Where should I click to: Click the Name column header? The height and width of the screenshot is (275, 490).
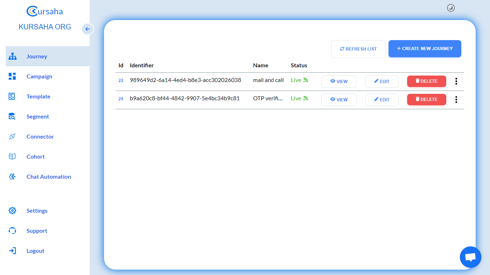click(261, 66)
